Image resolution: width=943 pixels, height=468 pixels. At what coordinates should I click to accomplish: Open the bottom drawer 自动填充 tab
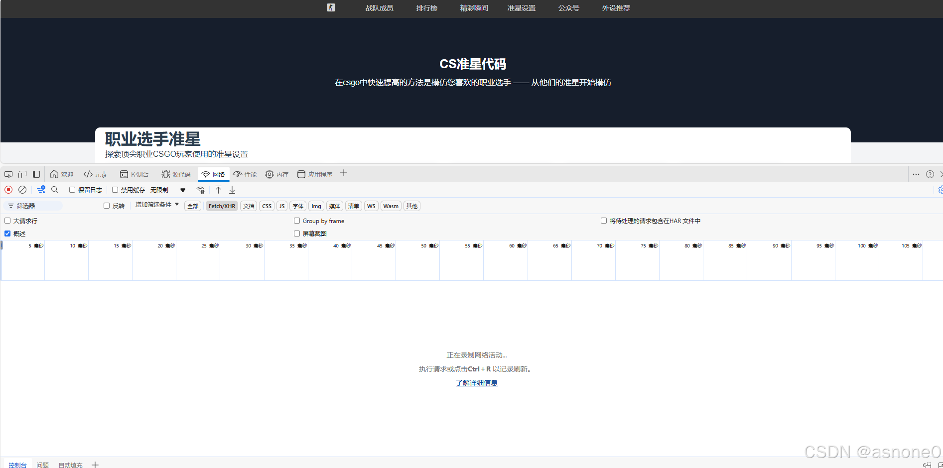point(70,465)
